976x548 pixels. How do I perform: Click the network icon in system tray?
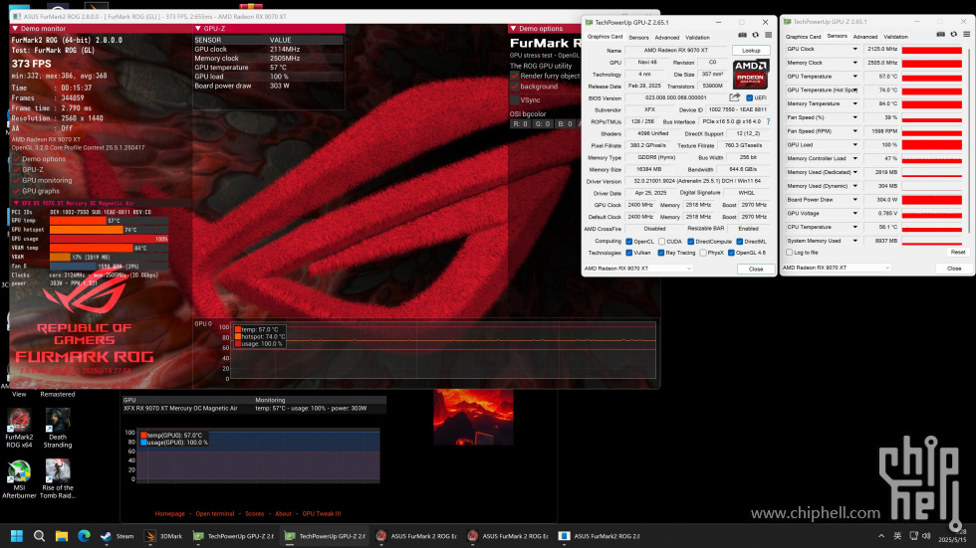point(913,536)
